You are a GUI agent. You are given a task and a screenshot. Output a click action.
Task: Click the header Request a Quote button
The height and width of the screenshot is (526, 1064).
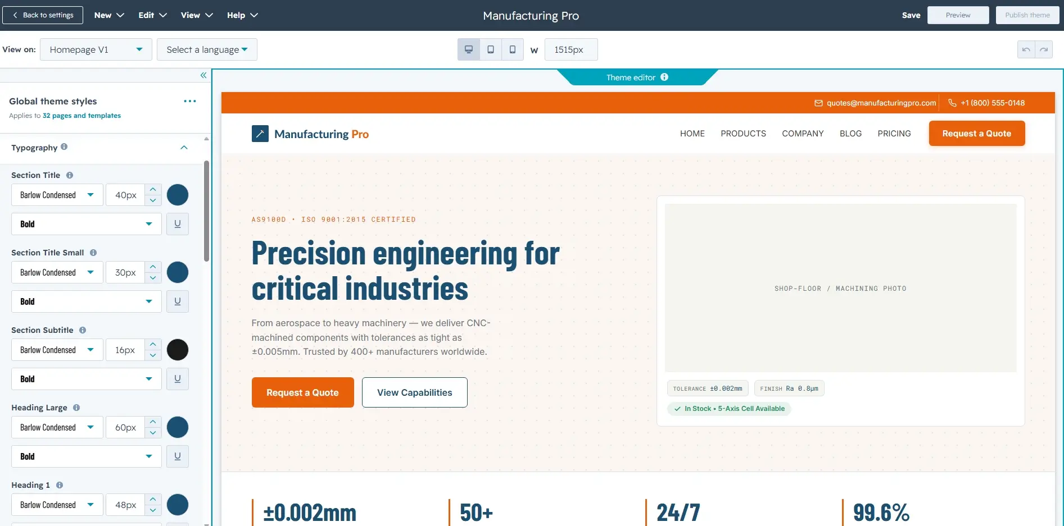click(x=977, y=134)
